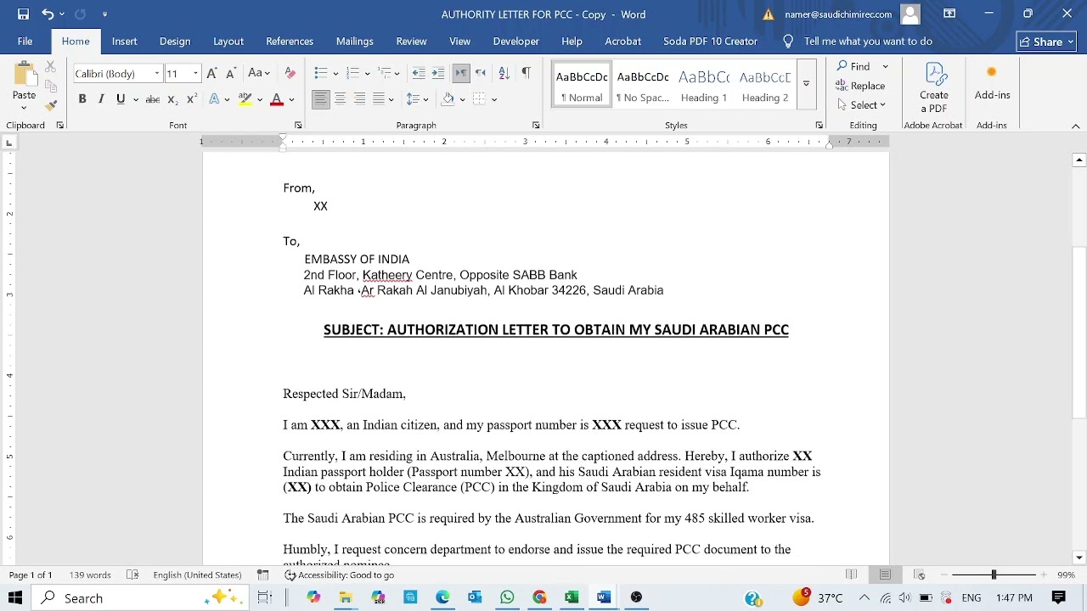
Task: Click the Undo arrow icon
Action: point(48,14)
